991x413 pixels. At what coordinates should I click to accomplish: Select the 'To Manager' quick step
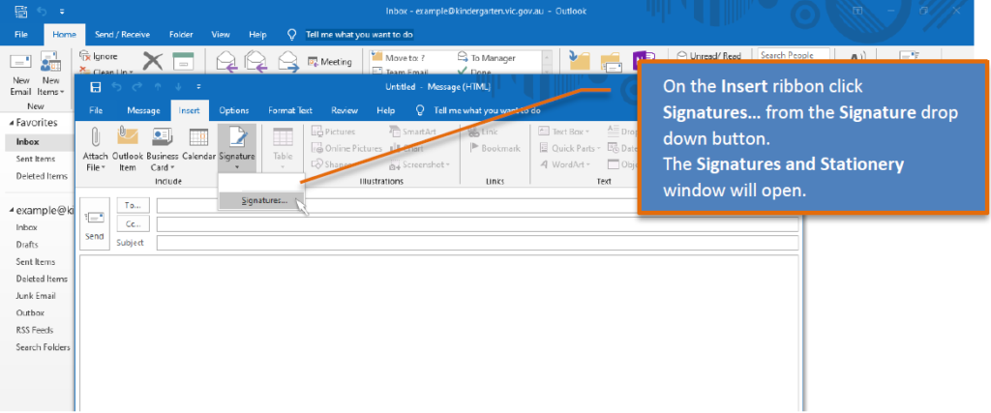coord(487,58)
